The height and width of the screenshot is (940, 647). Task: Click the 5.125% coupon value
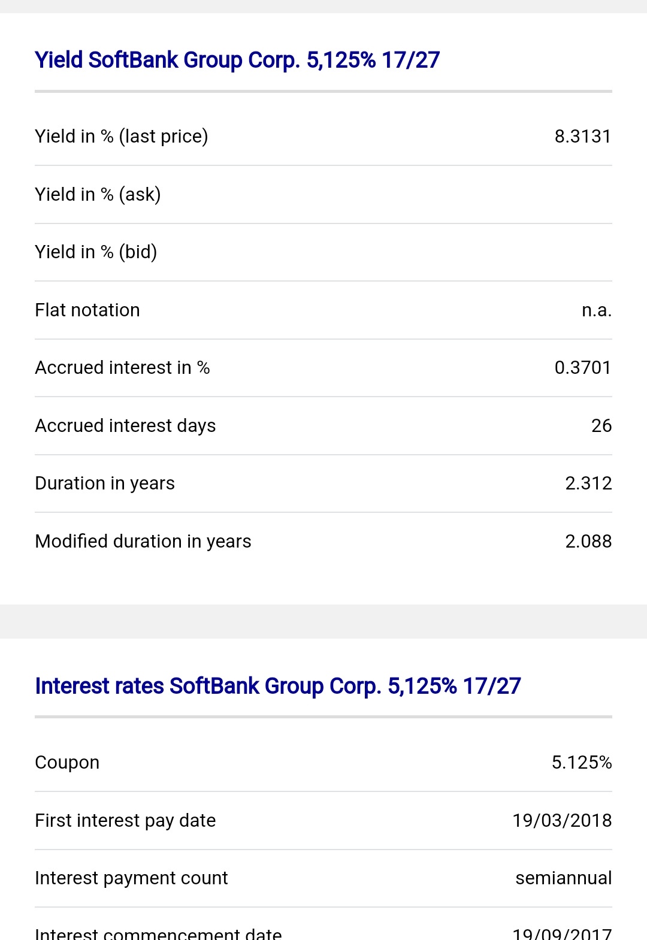581,763
